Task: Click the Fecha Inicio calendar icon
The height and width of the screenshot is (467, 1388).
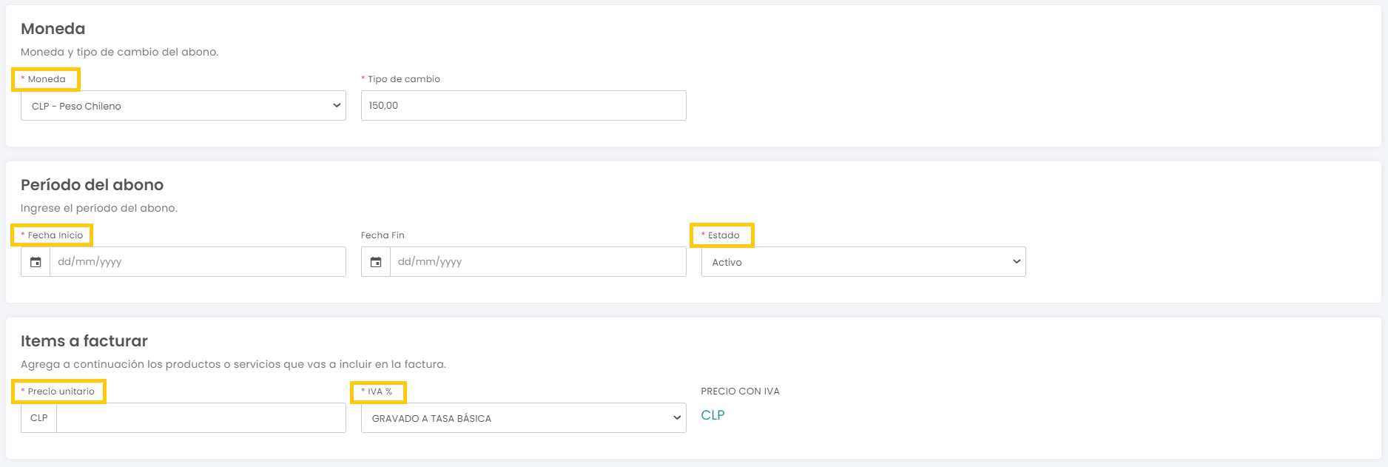Action: [36, 262]
